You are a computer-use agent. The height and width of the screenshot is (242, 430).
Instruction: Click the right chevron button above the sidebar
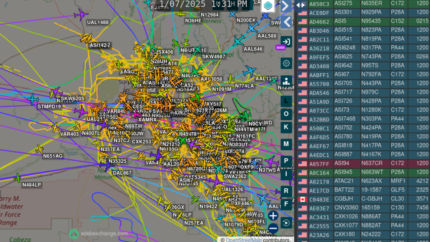(x=286, y=6)
